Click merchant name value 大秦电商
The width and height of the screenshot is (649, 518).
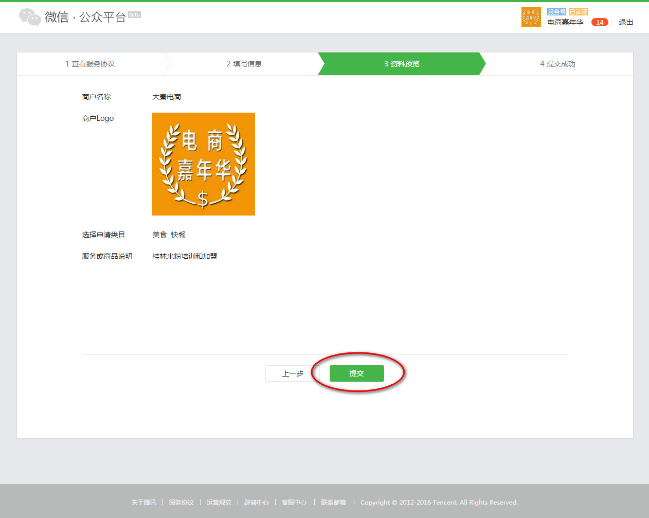(x=167, y=97)
